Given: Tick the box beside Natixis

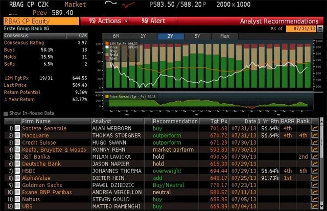Looking at the screenshot, I should pyautogui.click(x=17, y=199).
